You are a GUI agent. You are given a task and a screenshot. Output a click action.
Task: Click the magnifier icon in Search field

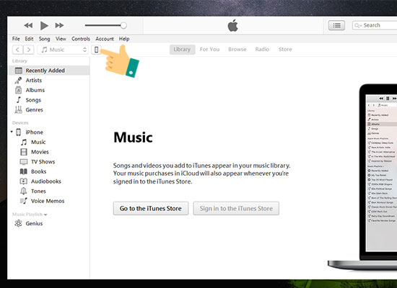(358, 25)
